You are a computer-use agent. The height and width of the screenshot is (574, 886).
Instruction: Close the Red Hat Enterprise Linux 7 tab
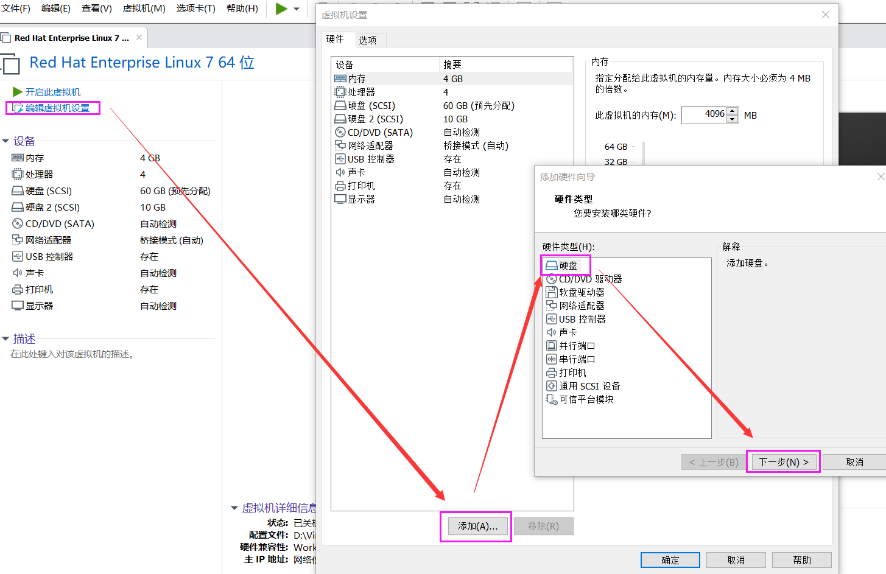pyautogui.click(x=139, y=38)
